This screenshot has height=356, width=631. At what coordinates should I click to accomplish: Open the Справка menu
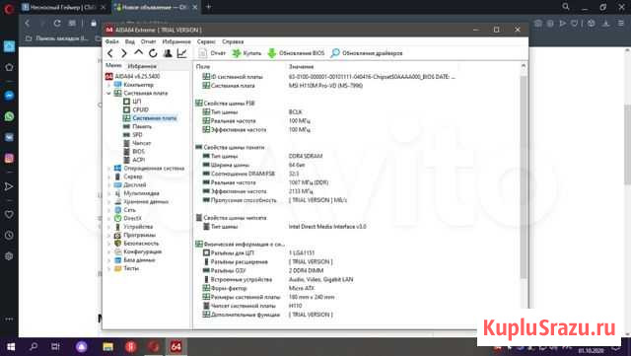(233, 41)
